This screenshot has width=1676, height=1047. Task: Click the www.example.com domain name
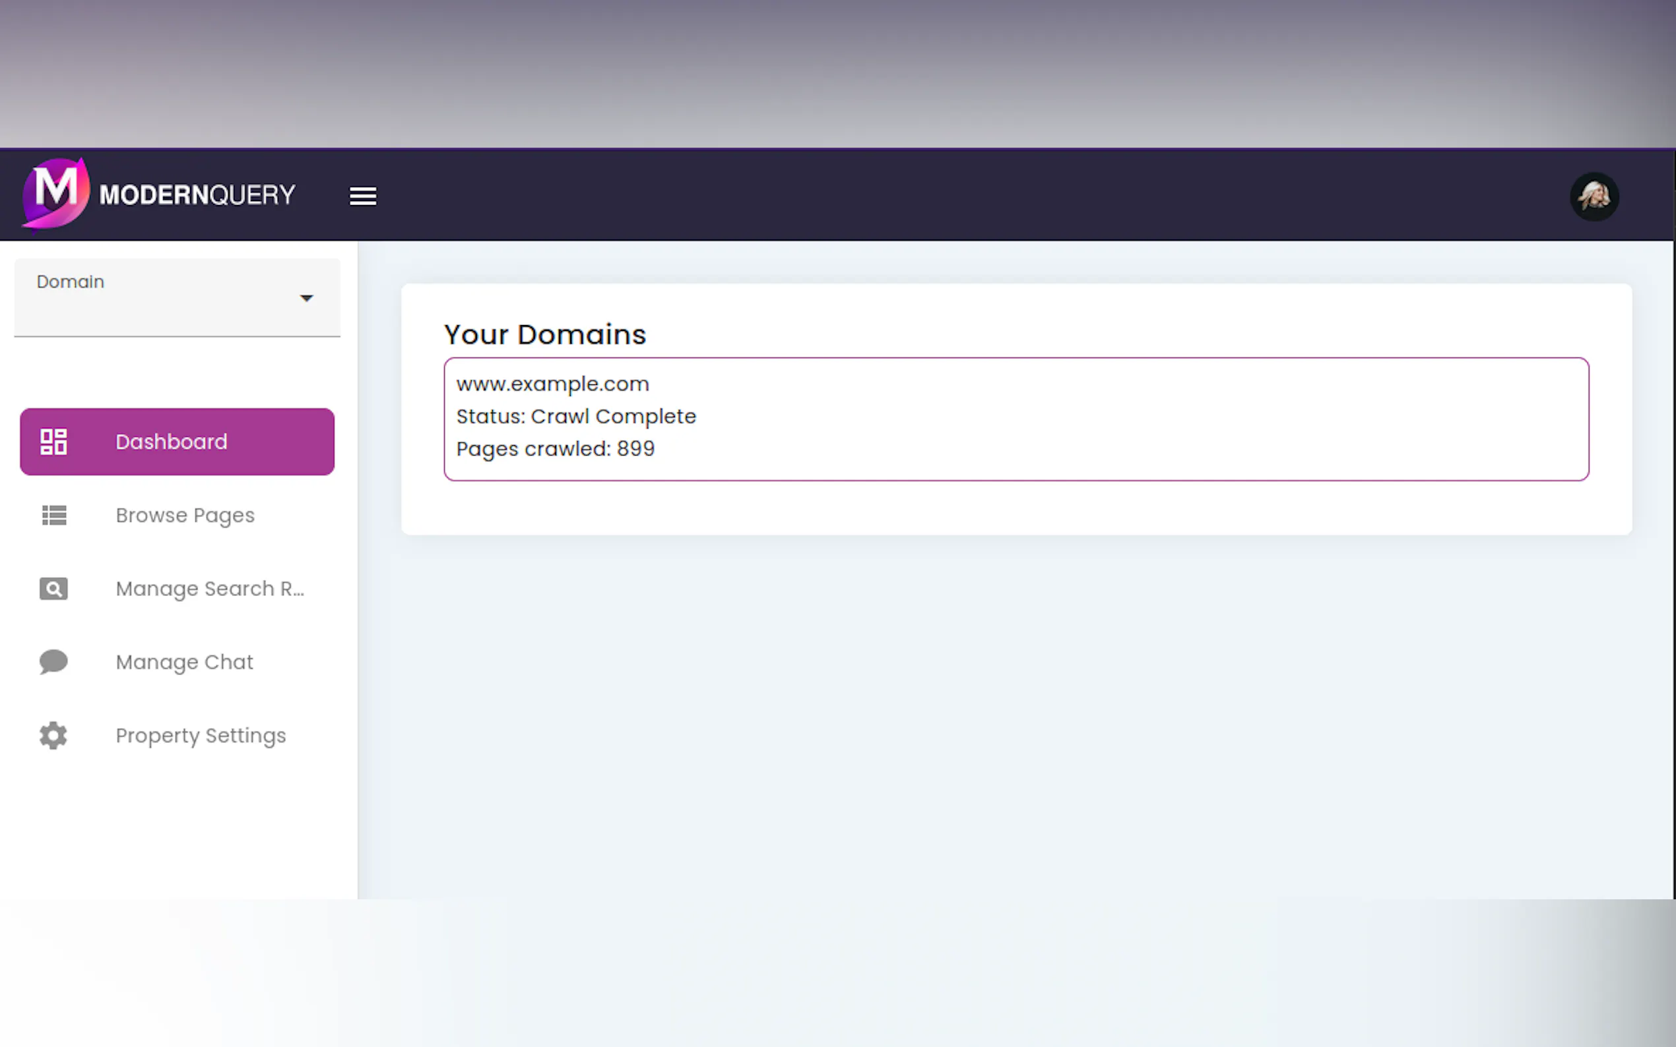[552, 384]
